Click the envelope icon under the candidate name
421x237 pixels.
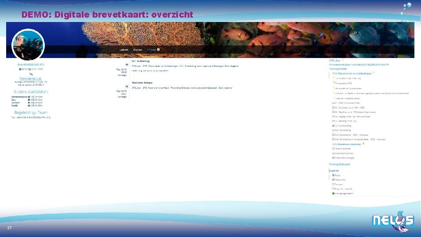[20, 69]
